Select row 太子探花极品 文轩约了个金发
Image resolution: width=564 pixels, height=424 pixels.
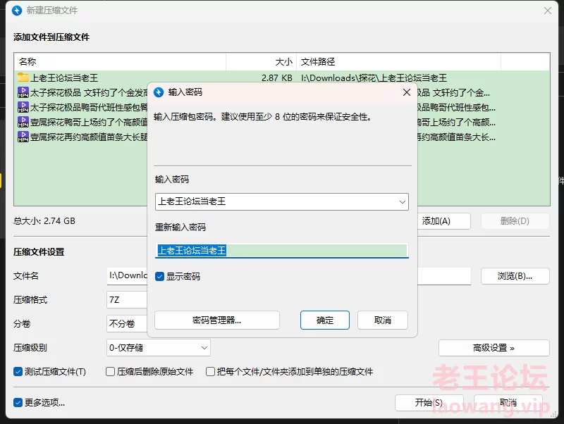click(x=82, y=92)
